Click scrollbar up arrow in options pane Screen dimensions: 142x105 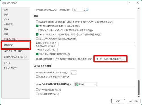click(x=139, y=9)
